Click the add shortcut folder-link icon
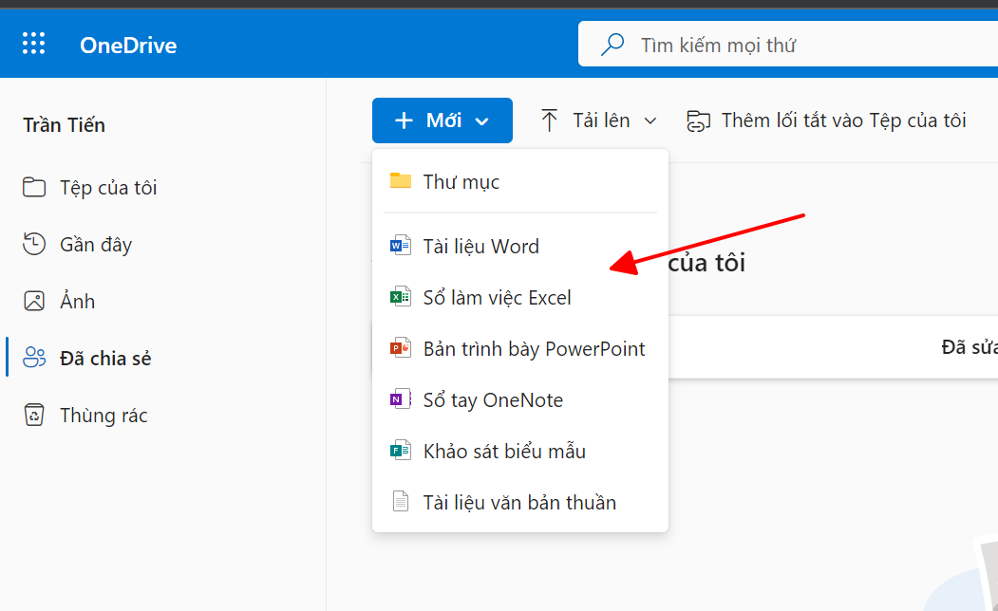This screenshot has width=998, height=611. click(698, 120)
